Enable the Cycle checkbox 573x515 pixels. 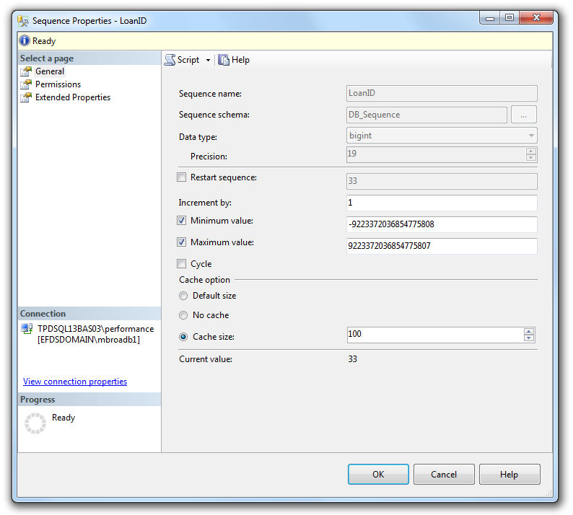(182, 264)
